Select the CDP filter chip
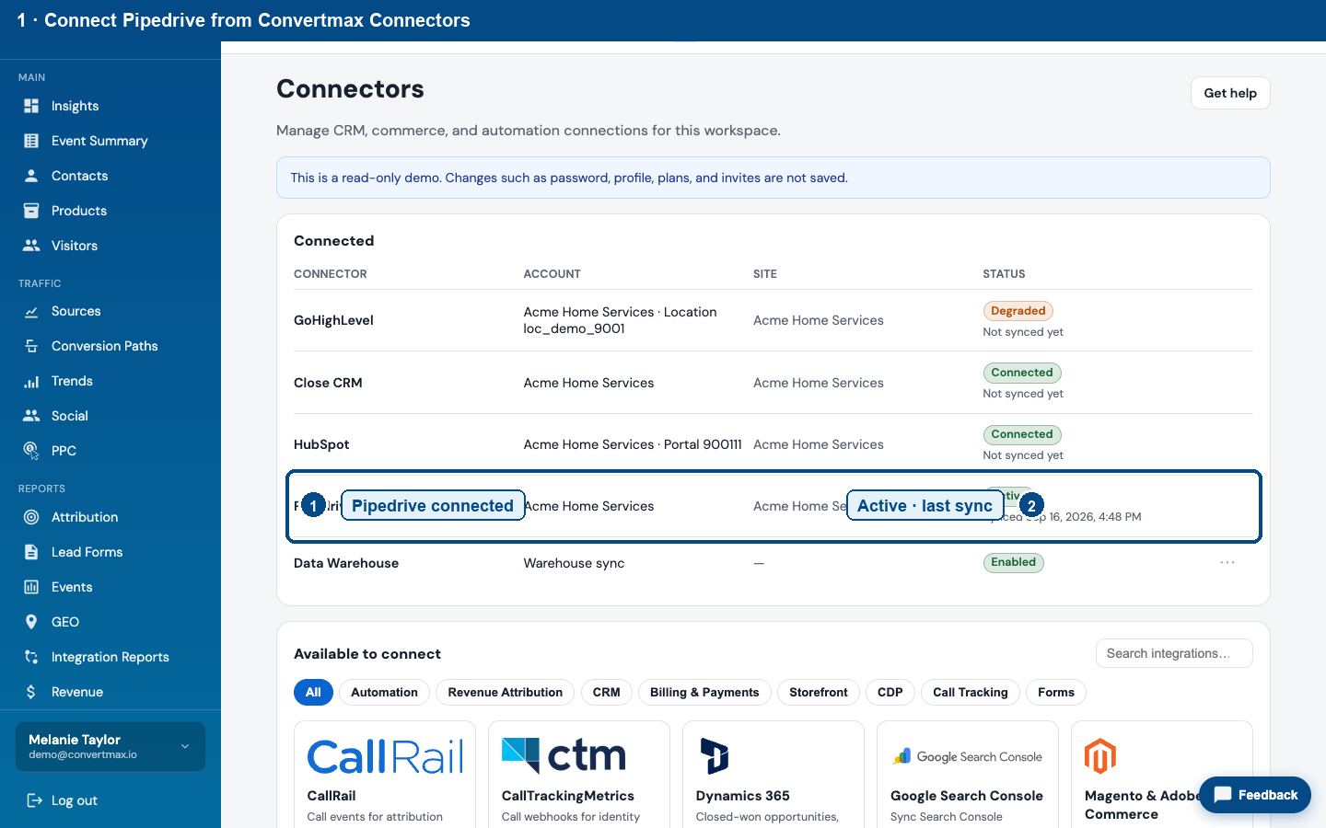This screenshot has height=828, width=1326. (x=890, y=693)
